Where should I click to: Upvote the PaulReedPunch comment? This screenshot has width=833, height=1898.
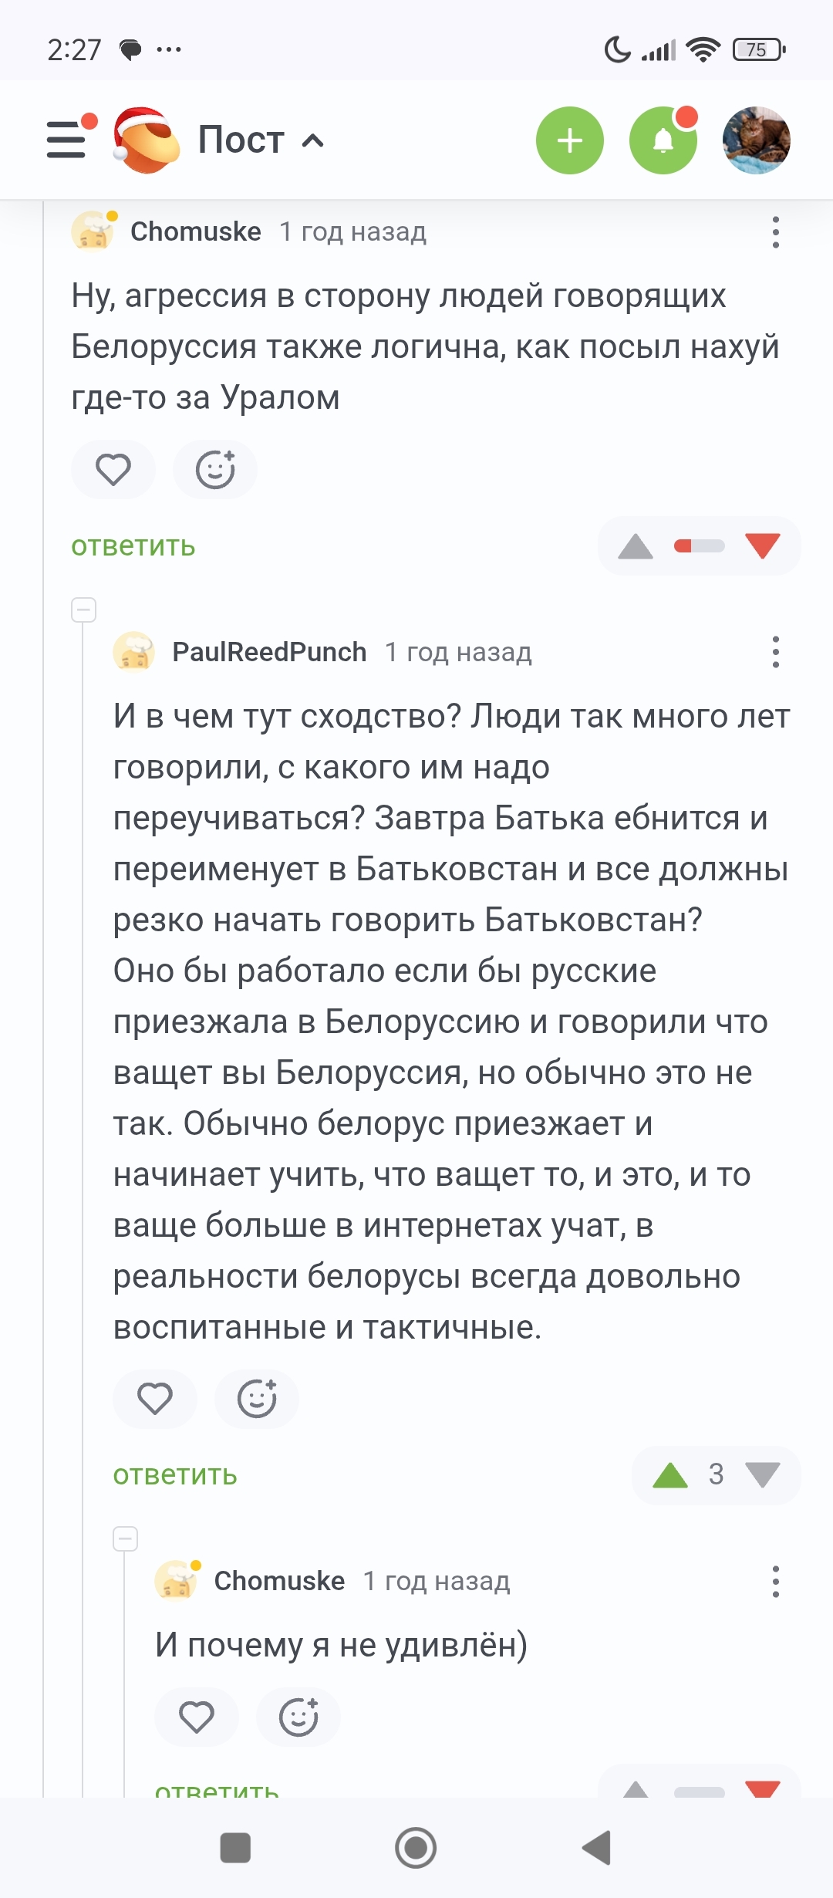click(x=669, y=1475)
